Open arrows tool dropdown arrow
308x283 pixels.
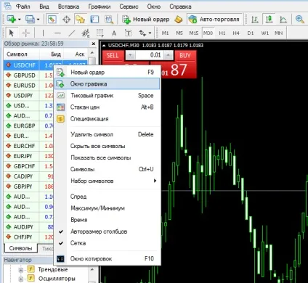[x=150, y=33]
